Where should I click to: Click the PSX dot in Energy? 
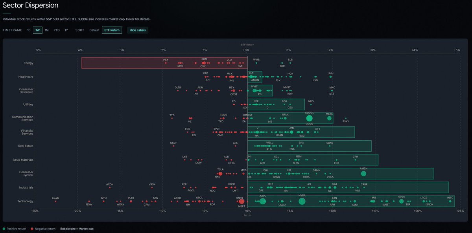166,63
